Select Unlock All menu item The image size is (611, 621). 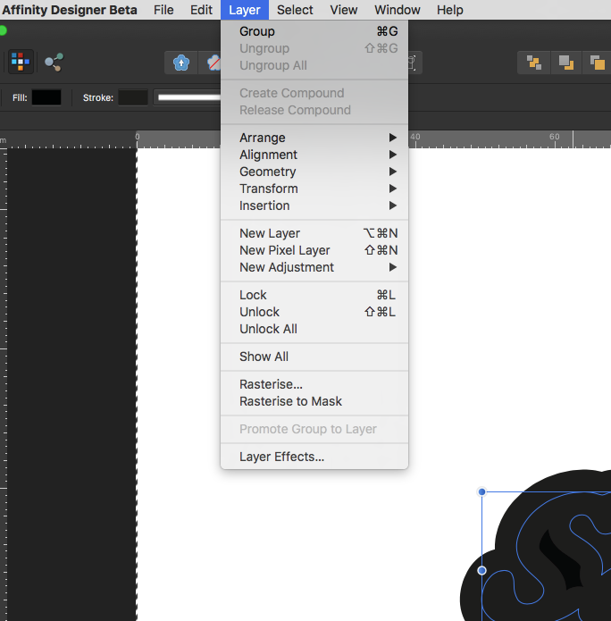(x=314, y=329)
